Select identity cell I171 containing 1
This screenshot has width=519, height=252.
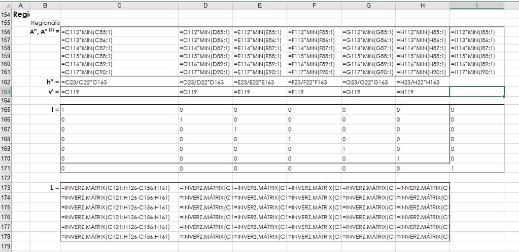pos(476,168)
